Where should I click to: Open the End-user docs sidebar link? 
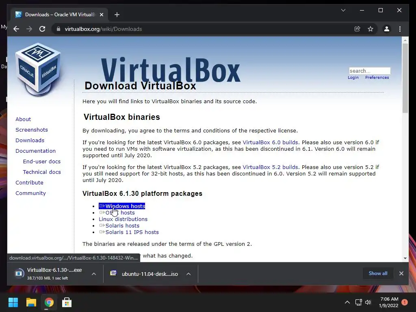(42, 162)
